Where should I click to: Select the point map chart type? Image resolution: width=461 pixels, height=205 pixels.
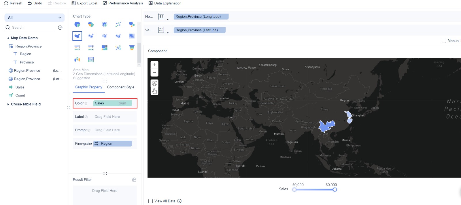(x=91, y=36)
